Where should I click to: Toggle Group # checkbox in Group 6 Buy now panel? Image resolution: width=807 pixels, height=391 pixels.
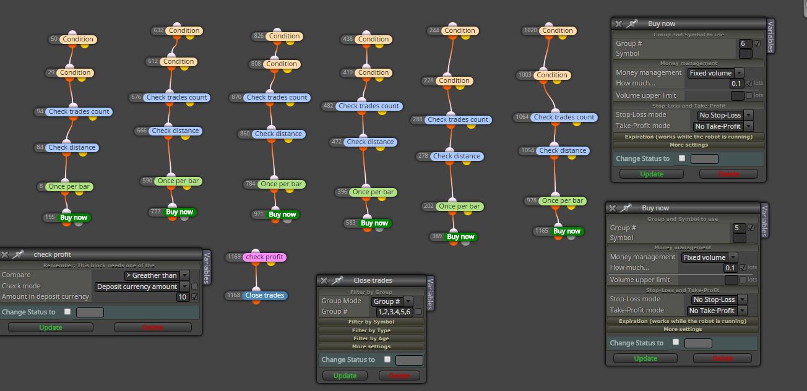tap(757, 43)
